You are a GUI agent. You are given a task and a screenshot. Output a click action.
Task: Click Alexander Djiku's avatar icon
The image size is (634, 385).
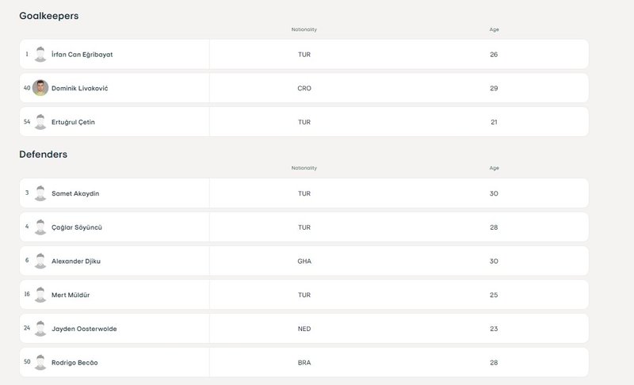pyautogui.click(x=40, y=261)
